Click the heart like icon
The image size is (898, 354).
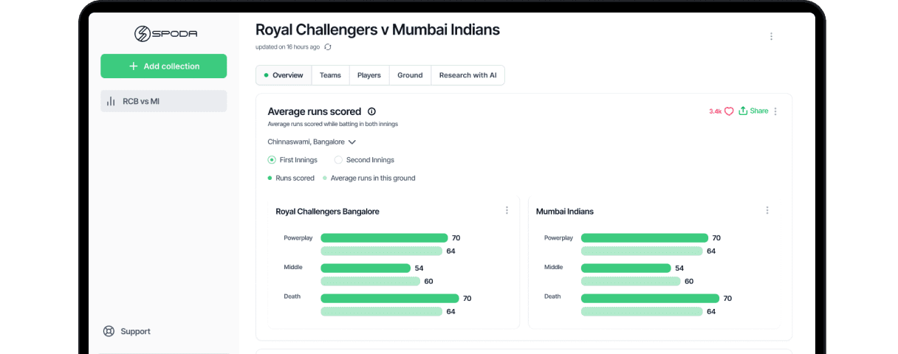tap(729, 111)
